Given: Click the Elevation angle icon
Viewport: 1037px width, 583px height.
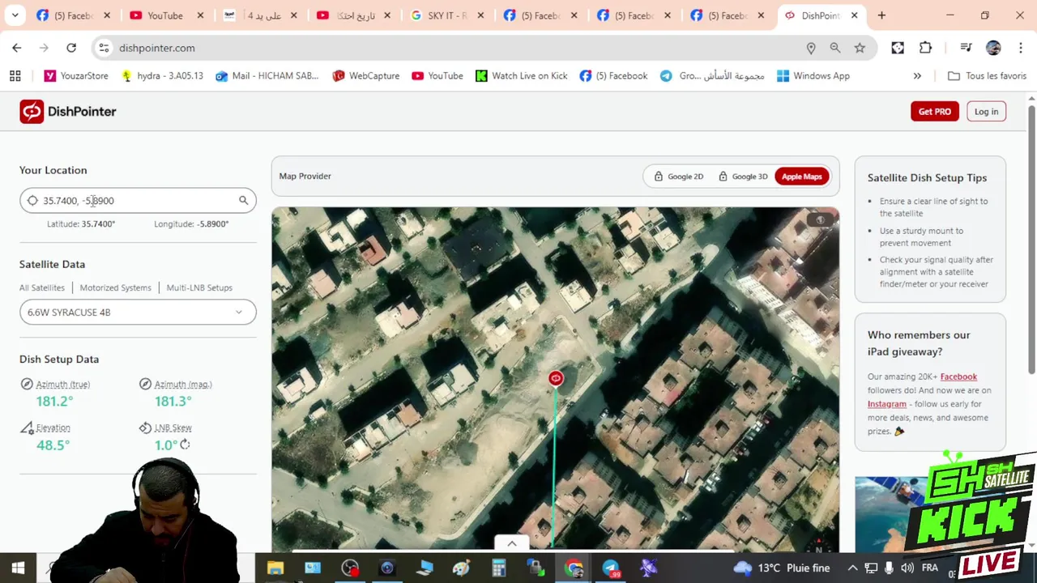Looking at the screenshot, I should pos(27,428).
